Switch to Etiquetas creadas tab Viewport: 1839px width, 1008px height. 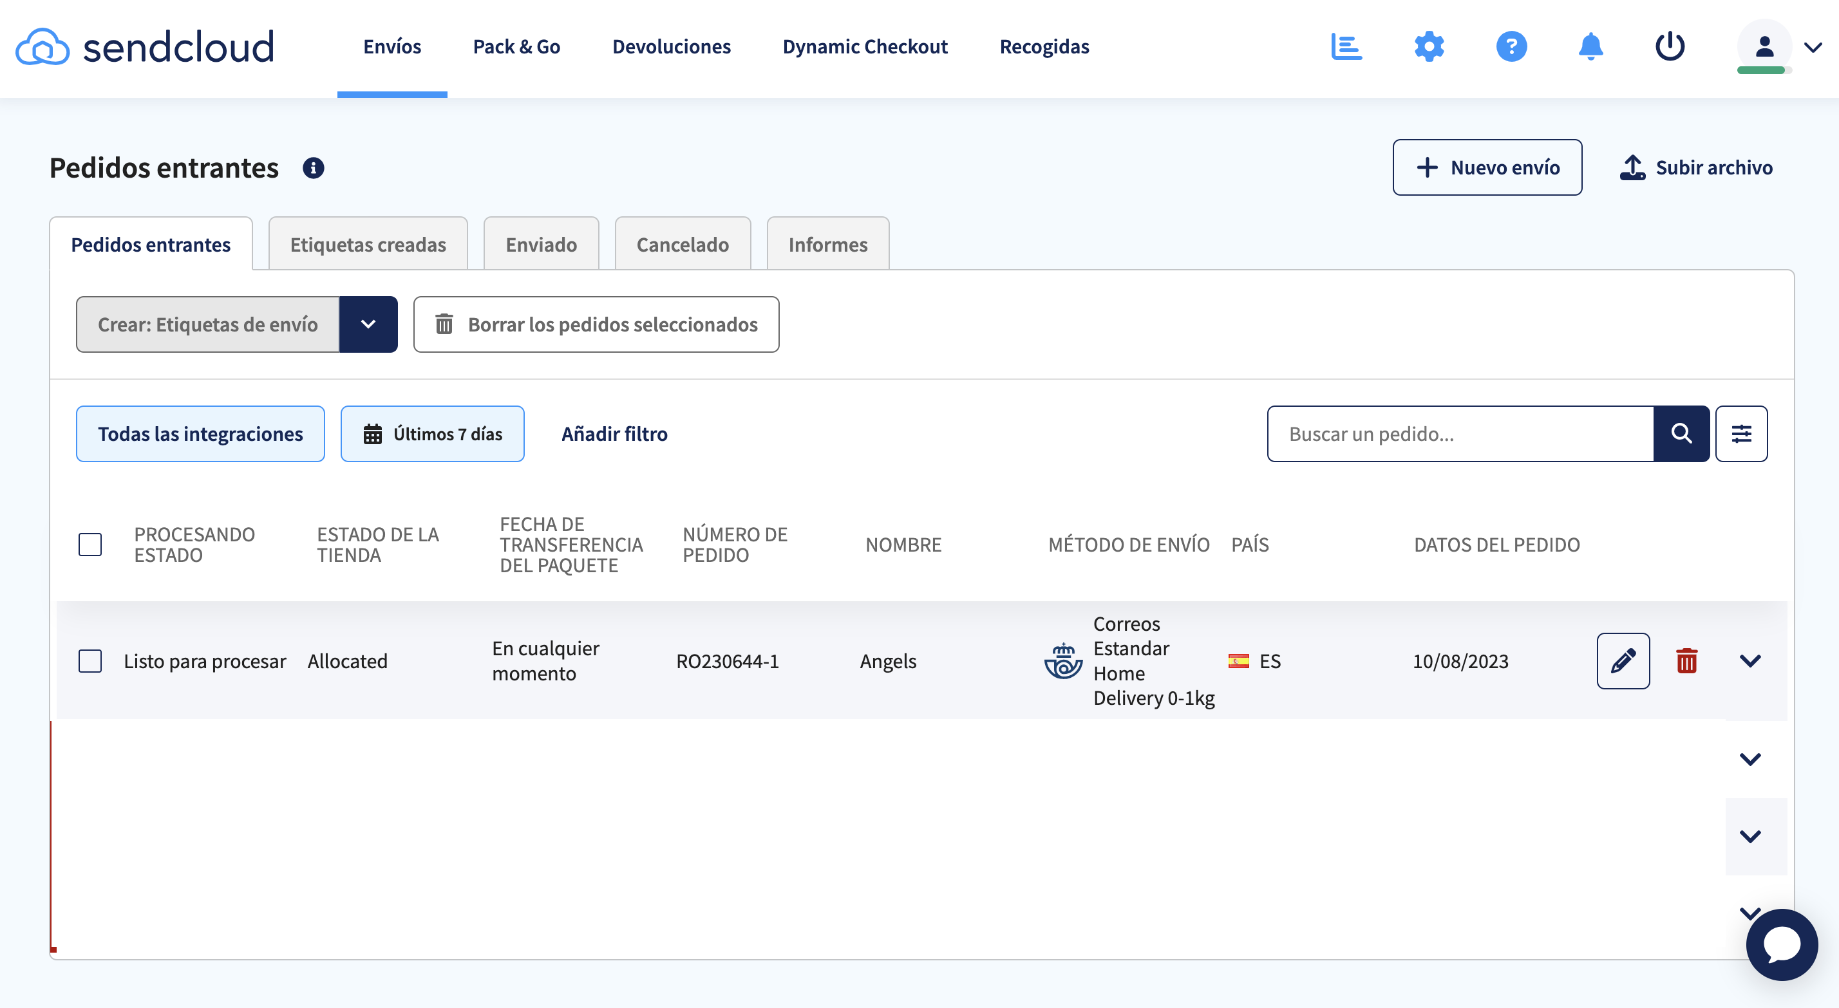(x=368, y=244)
